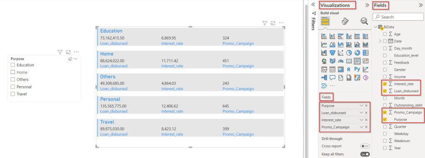Pick the Gauge visual
The image size is (425, 158).
pos(341,61)
